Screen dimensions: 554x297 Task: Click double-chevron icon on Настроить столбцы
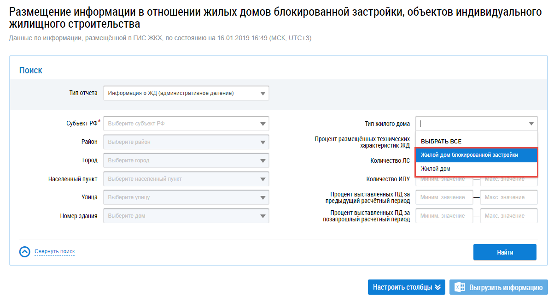[x=438, y=287]
